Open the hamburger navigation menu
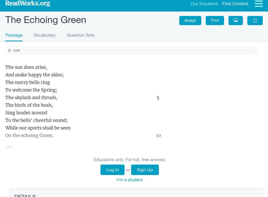 click(259, 4)
